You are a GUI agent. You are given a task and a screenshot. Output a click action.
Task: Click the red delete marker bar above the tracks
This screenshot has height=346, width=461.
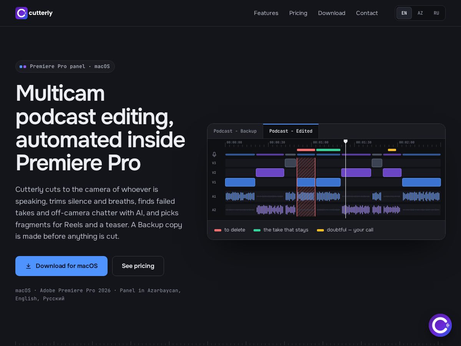point(306,150)
